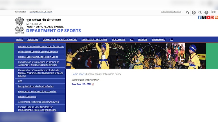Open the sitemap icon in header
This screenshot has width=218, height=122.
206,13
